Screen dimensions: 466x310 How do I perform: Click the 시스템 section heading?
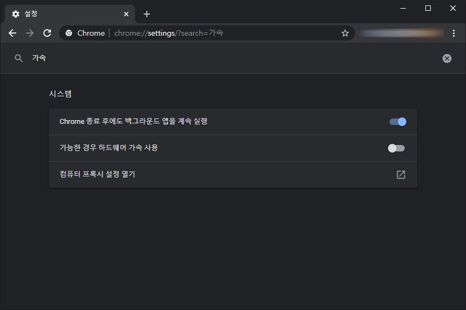60,94
